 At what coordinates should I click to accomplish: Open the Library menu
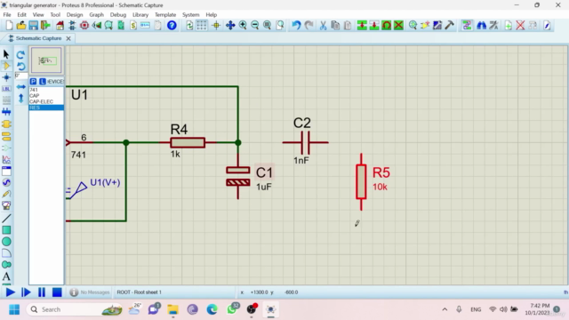coord(140,15)
